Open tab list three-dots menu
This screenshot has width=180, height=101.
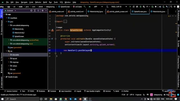click(x=175, y=12)
